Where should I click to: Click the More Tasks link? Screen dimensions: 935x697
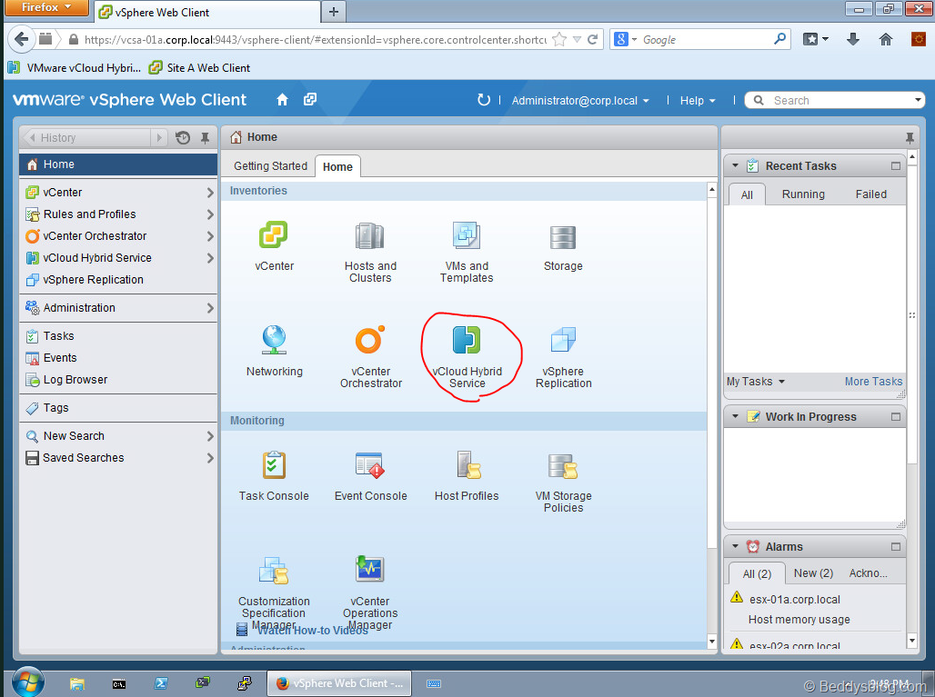pos(873,382)
